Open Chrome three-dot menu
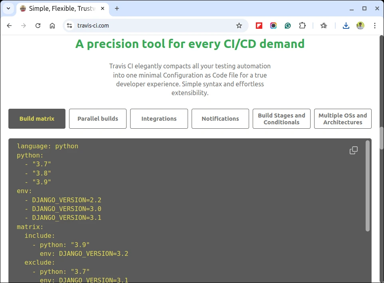Image resolution: width=384 pixels, height=283 pixels. pos(375,26)
